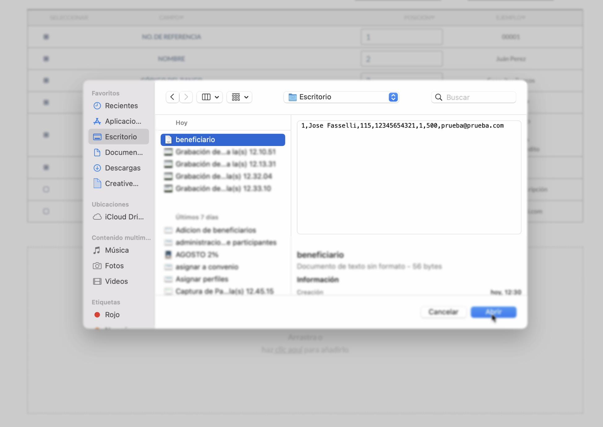Screen dimensions: 603x427
Task: Open Aplicaciones in the sidebar
Action: (123, 121)
